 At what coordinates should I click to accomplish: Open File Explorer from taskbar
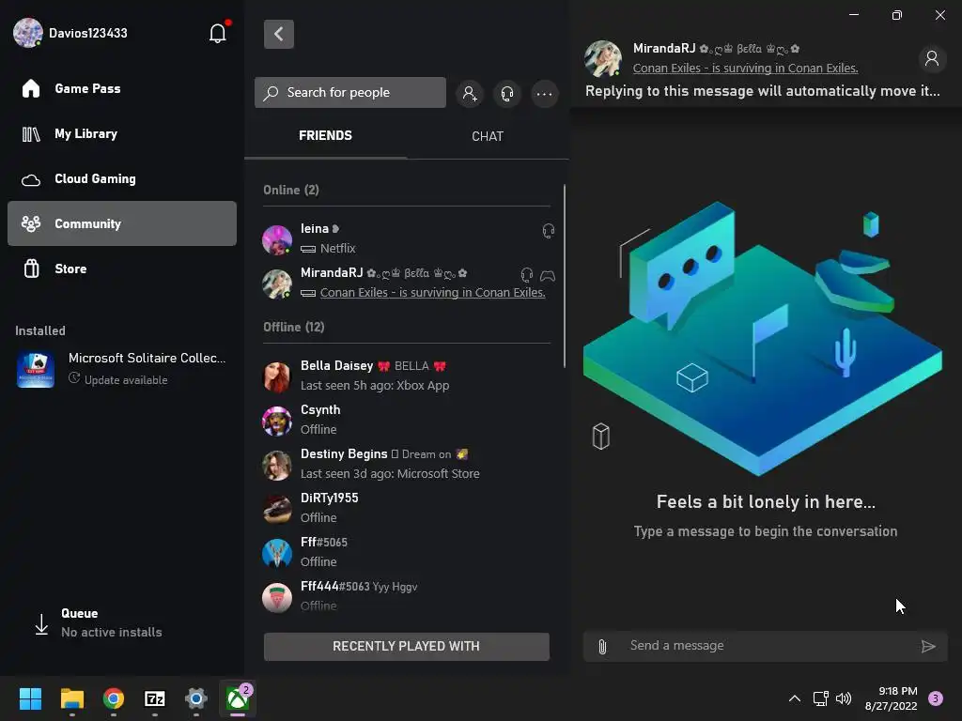click(71, 698)
